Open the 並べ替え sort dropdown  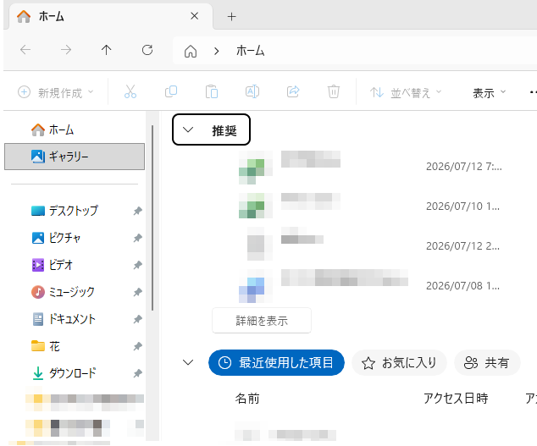click(406, 92)
